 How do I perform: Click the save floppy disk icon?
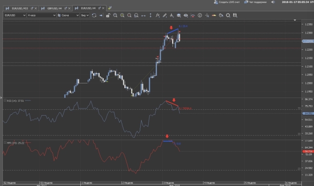(x=235, y=15)
